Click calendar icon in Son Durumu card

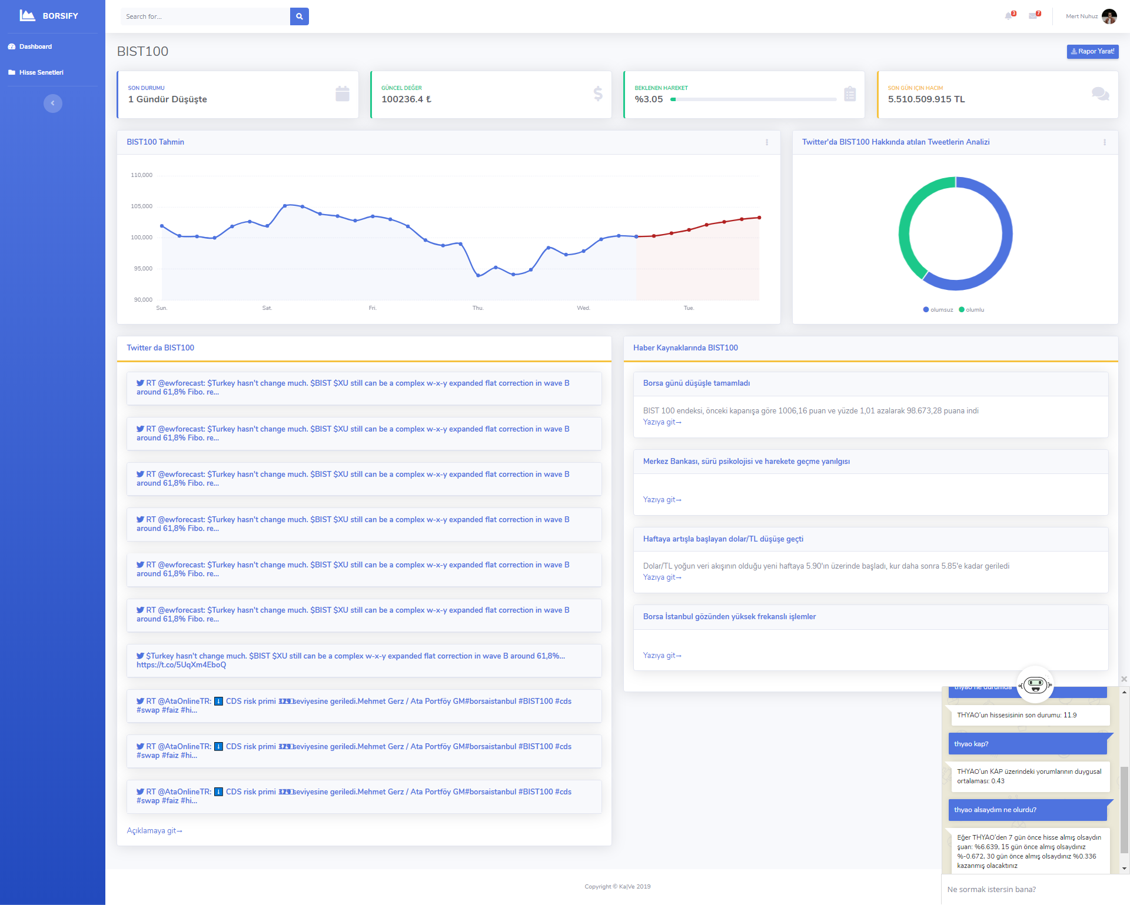[x=343, y=94]
